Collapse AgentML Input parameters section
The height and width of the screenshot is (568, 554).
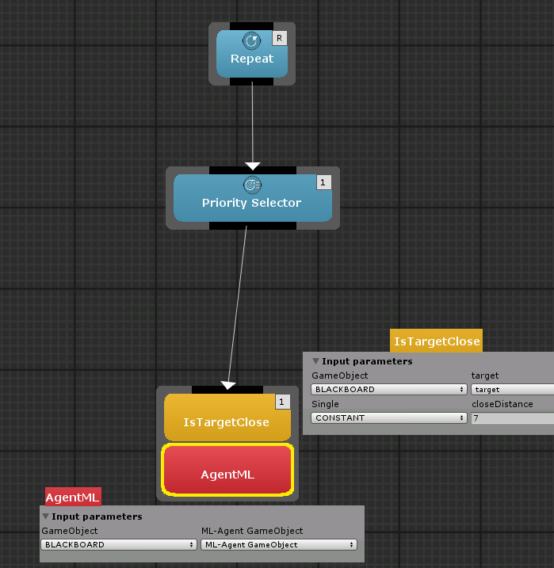tap(45, 517)
